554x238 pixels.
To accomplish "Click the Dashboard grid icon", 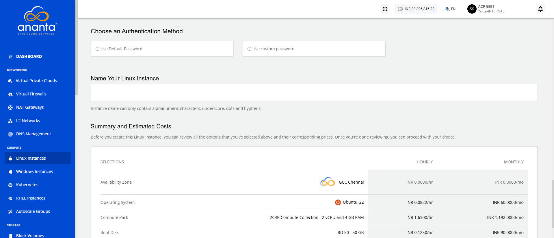I will pyautogui.click(x=10, y=57).
